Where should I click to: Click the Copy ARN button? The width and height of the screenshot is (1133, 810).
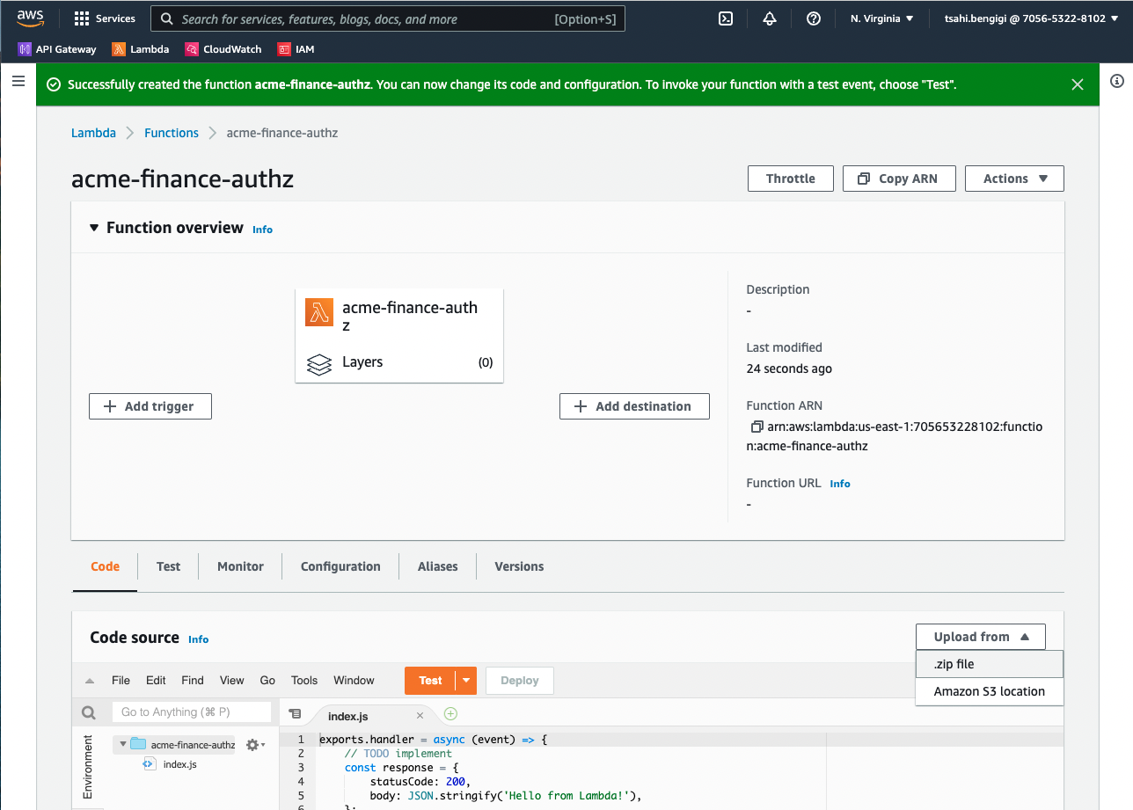point(899,179)
